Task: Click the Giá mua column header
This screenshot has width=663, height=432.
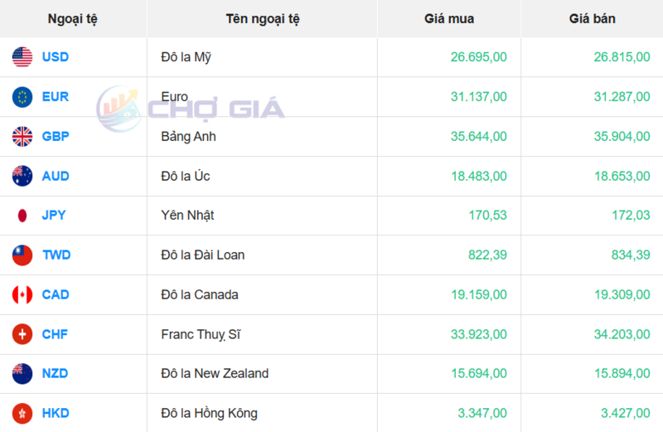Action: pyautogui.click(x=449, y=18)
